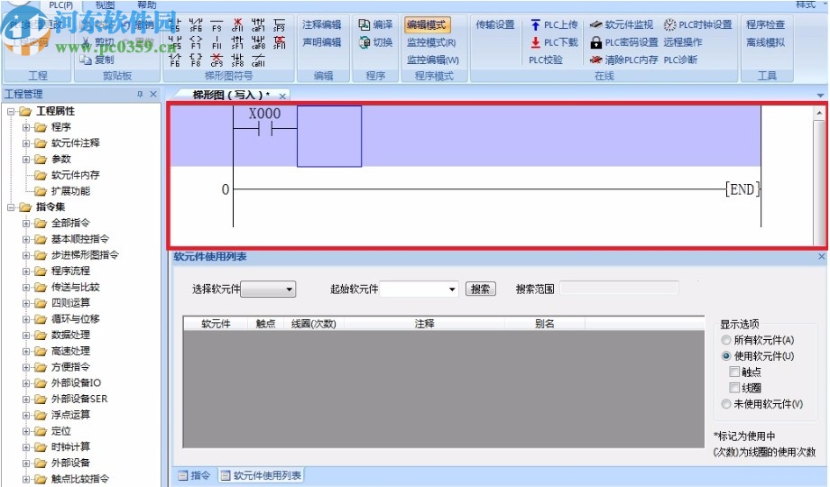Click the Switch (切换) program icon
The image size is (830, 487).
pyautogui.click(x=364, y=41)
